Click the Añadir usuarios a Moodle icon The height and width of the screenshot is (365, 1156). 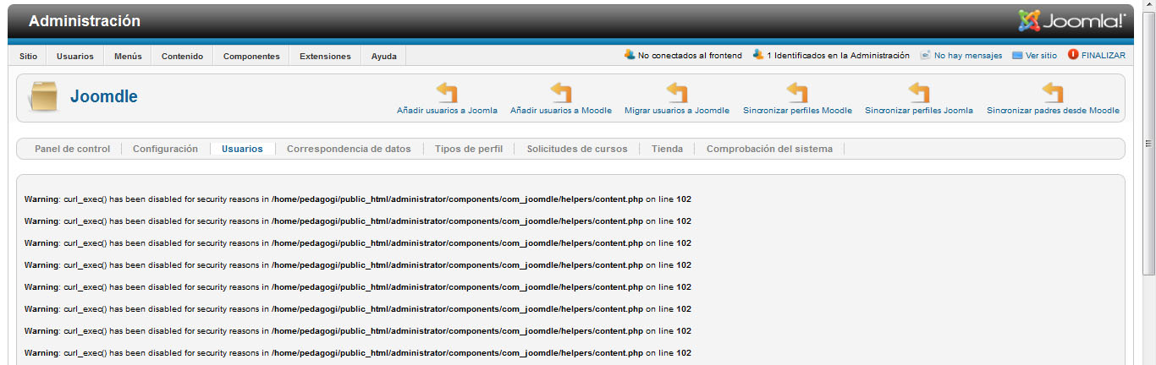[x=560, y=92]
